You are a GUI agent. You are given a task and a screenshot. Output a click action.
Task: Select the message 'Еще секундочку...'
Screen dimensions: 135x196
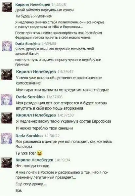(31, 184)
